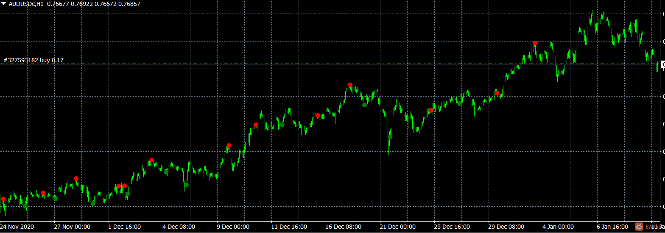Viewport: 665px width, 233px height.
Task: Click the 4 Jan 00:00 time label
Action: 558,227
